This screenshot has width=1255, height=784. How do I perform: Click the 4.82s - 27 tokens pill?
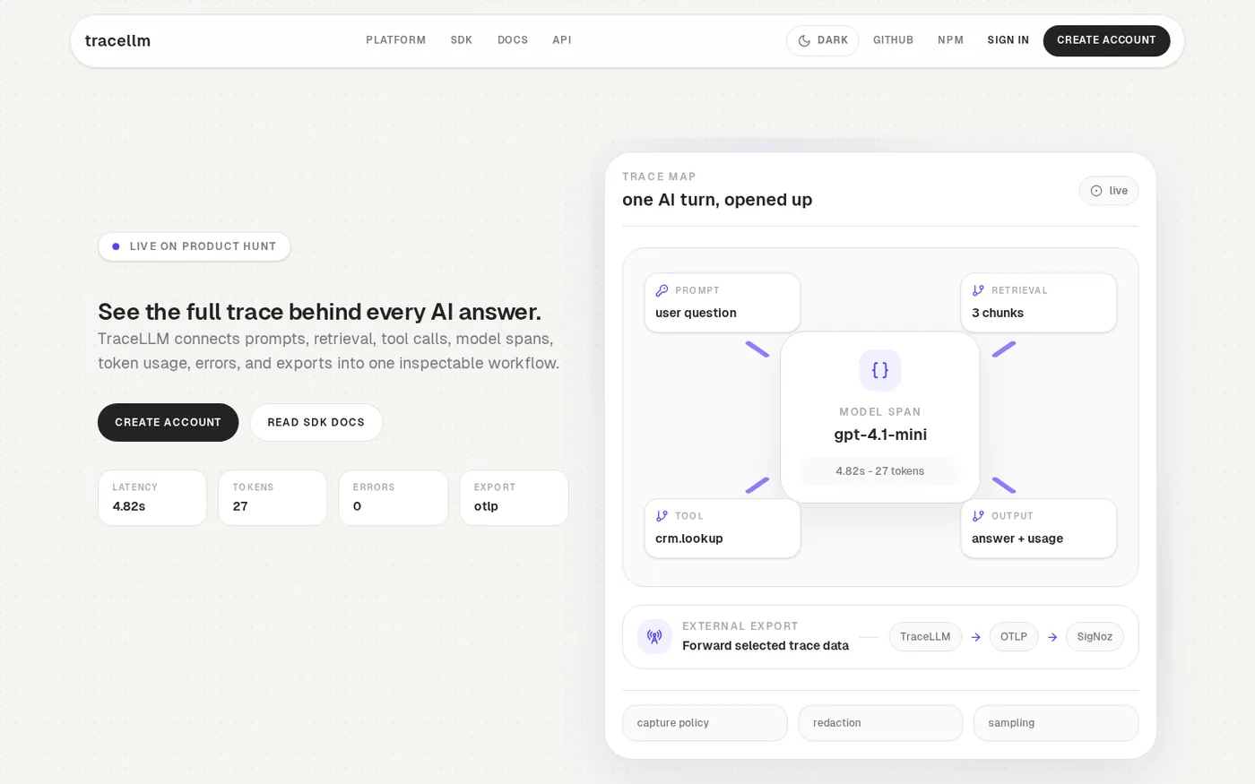880,471
